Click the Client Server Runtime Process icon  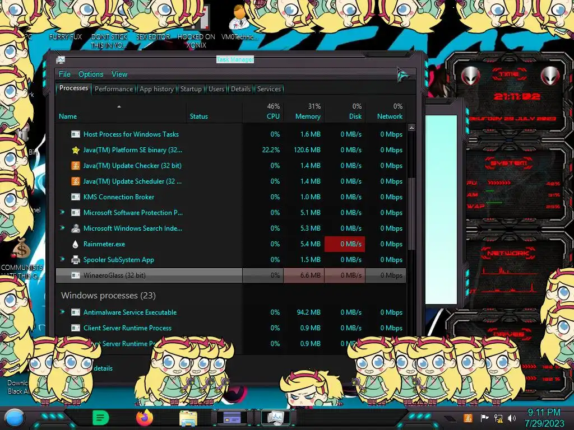tap(76, 328)
